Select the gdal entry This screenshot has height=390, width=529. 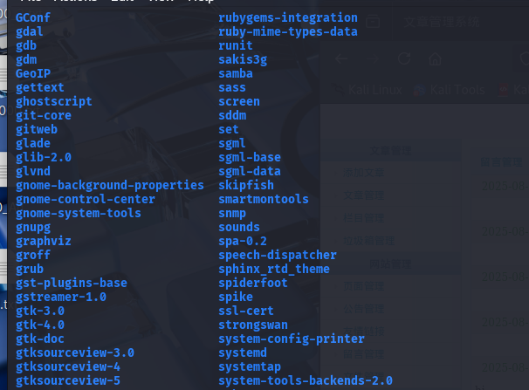click(30, 31)
